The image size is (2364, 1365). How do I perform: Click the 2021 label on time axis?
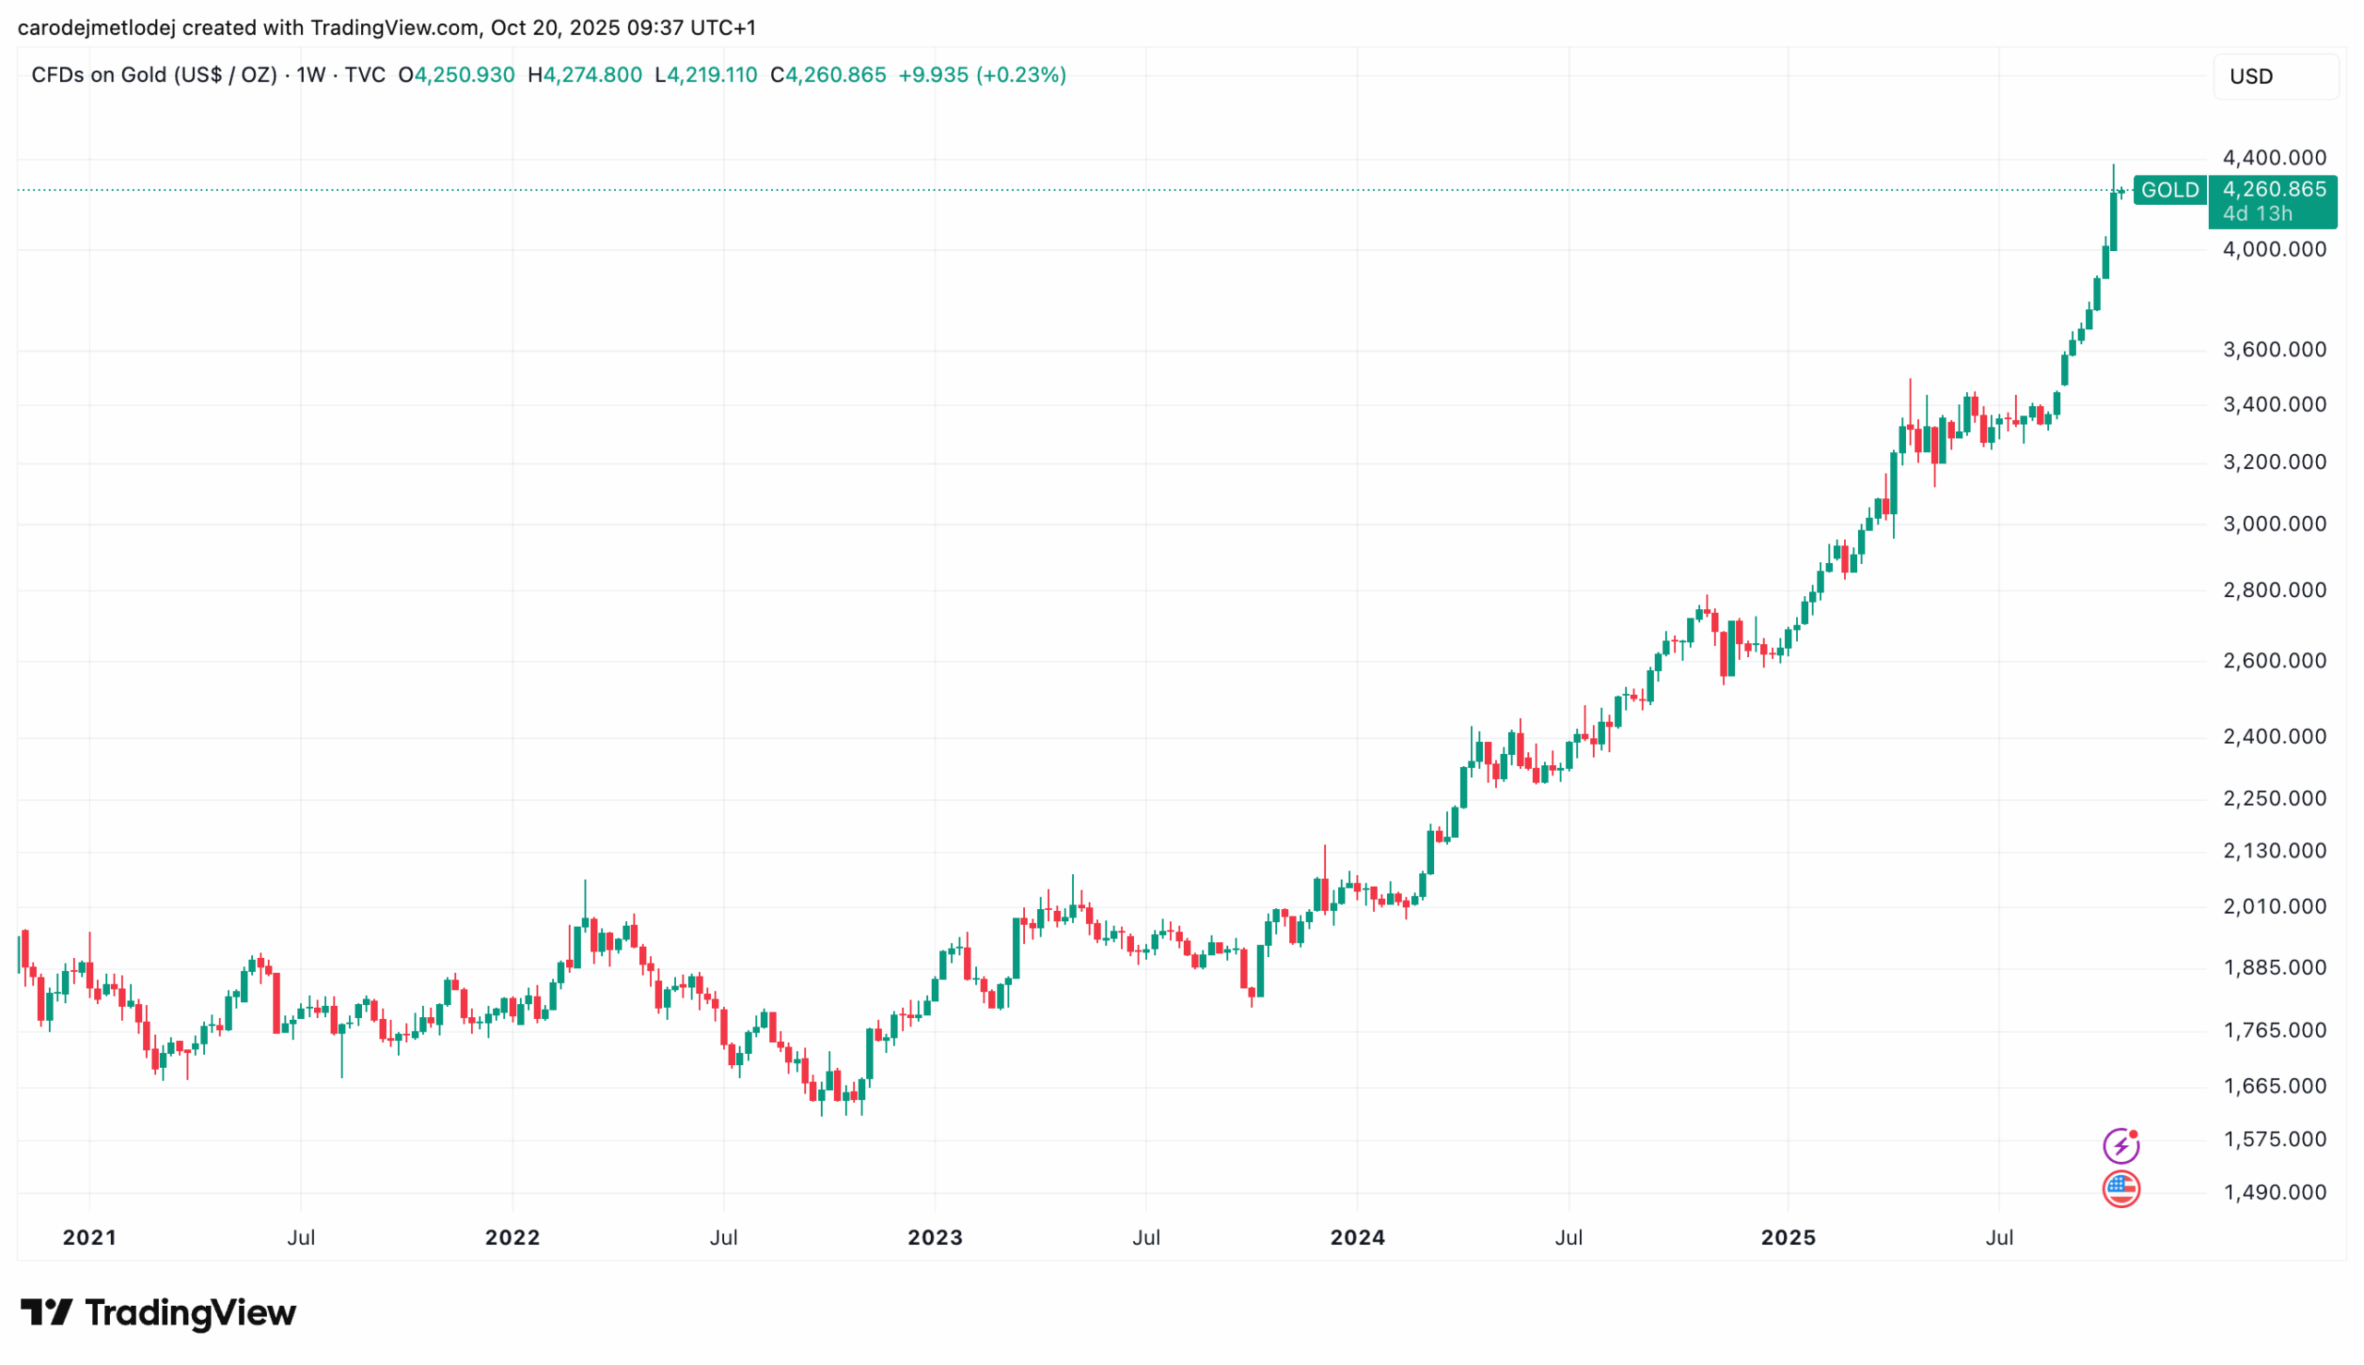pyautogui.click(x=89, y=1238)
